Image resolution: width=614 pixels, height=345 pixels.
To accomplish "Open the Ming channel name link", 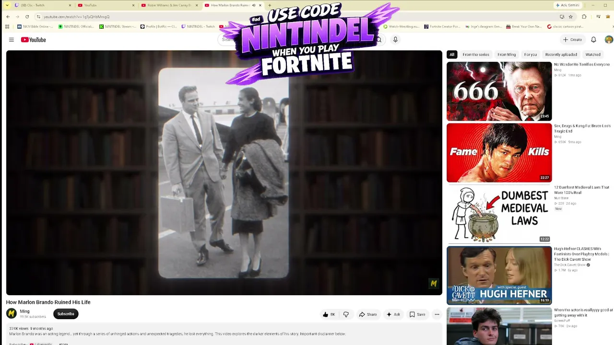I will click(x=24, y=311).
